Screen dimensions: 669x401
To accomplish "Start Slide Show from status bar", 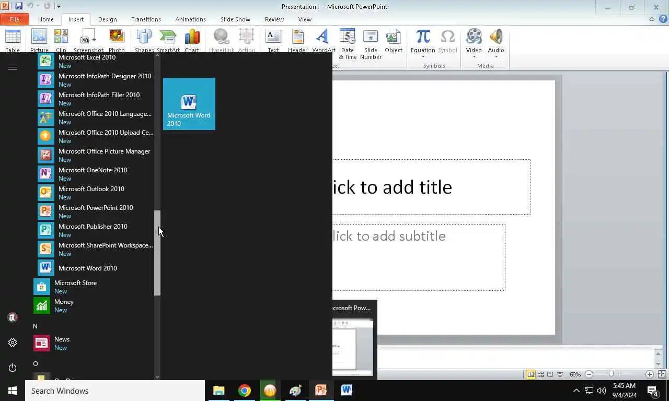I will click(560, 374).
